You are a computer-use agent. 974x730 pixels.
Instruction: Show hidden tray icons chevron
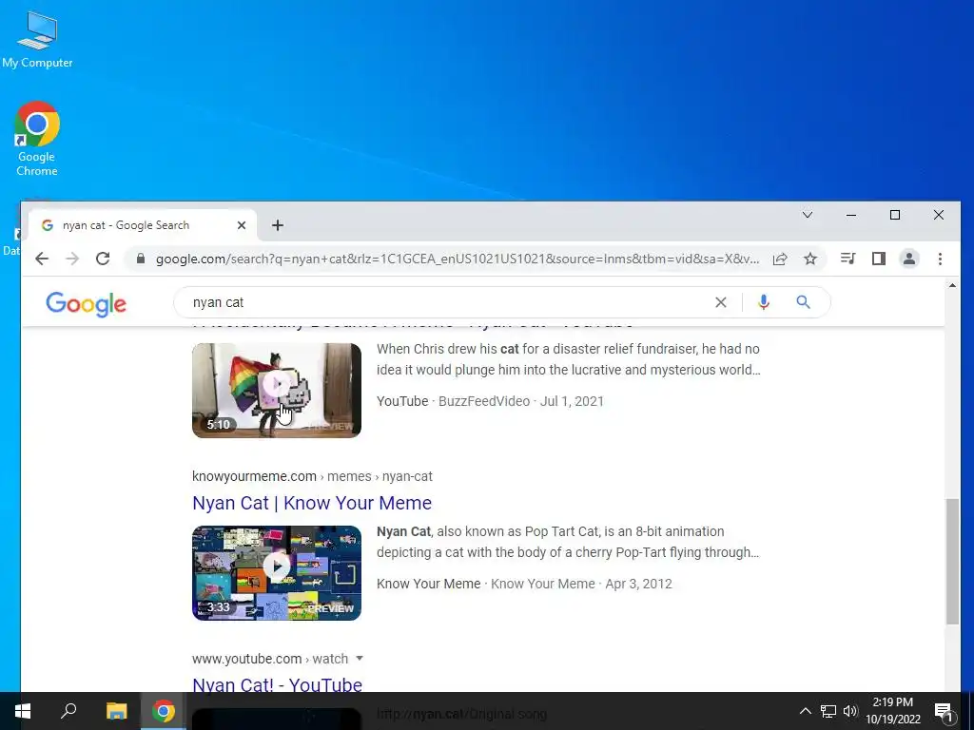(805, 711)
